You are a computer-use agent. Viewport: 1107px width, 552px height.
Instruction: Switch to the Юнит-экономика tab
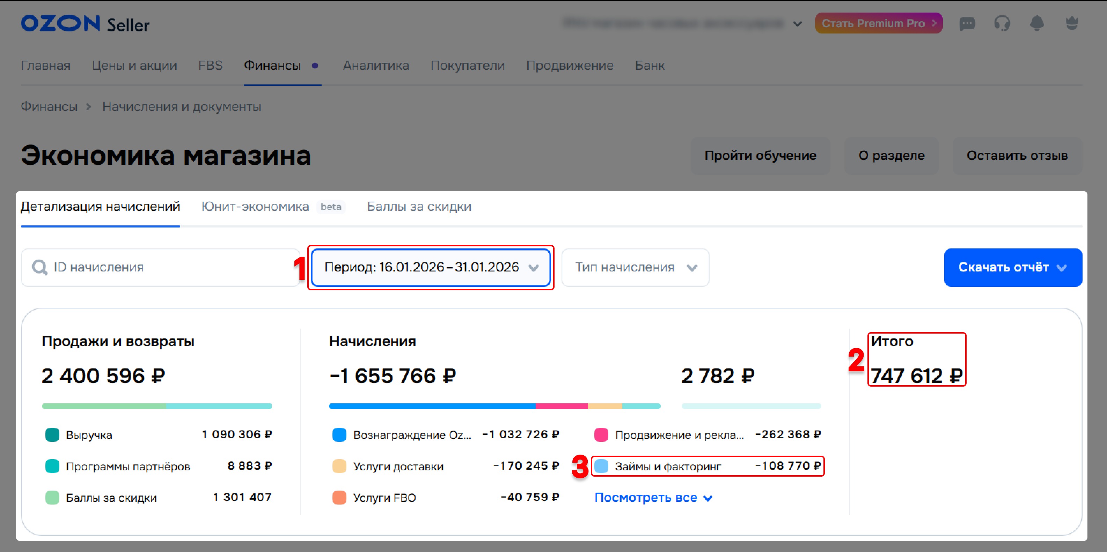pyautogui.click(x=255, y=207)
